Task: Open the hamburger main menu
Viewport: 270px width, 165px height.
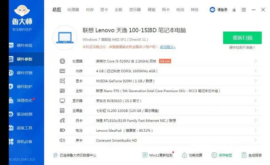Action: point(244,10)
